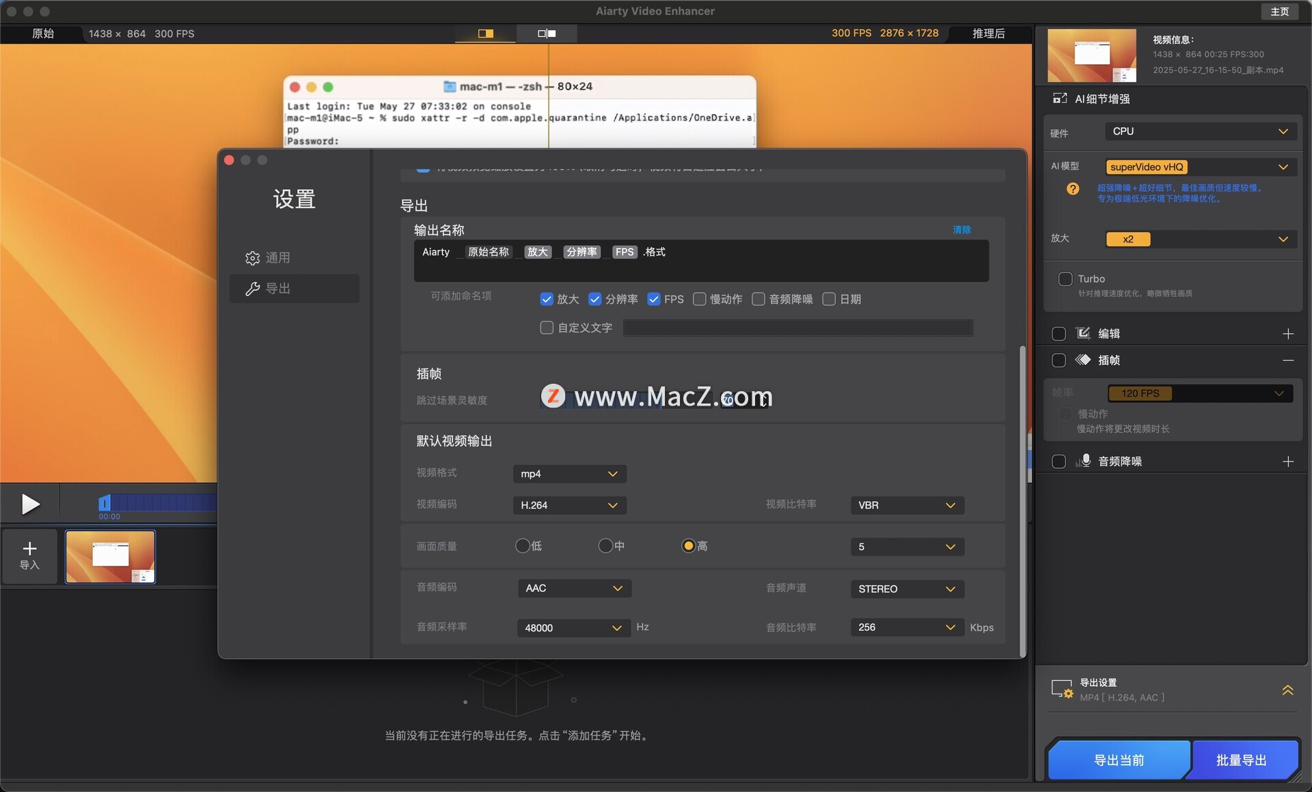Click the output name pattern field

(x=701, y=260)
